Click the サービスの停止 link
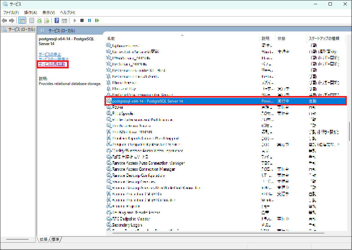Image resolution: width=352 pixels, height=250 pixels. (x=50, y=54)
